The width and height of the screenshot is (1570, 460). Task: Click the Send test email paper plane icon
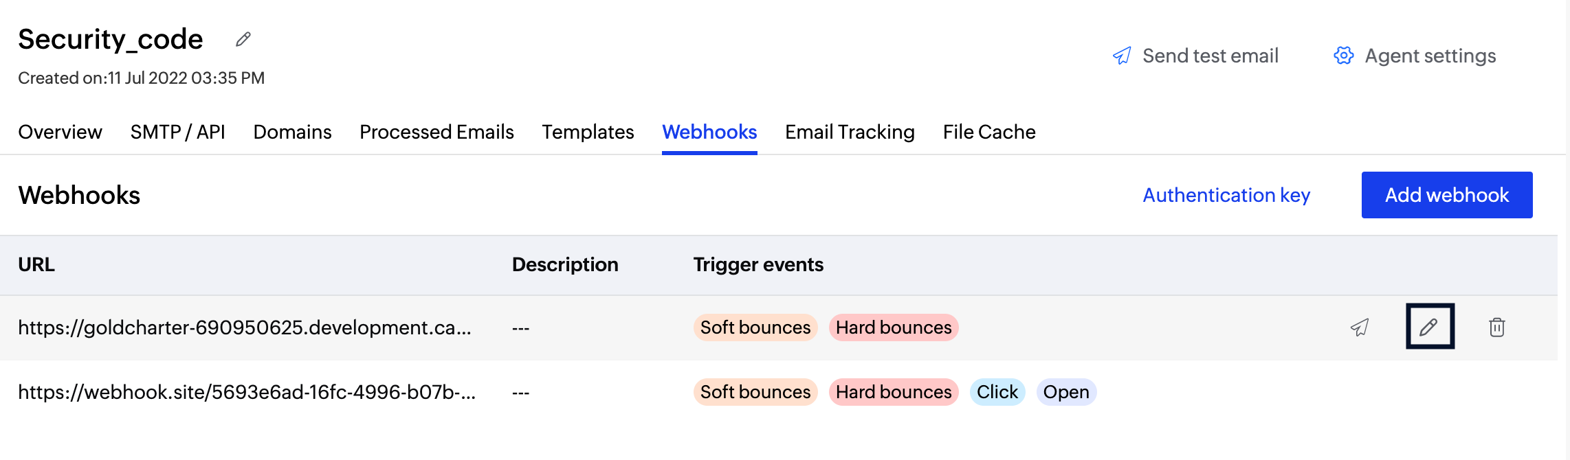click(x=1122, y=55)
